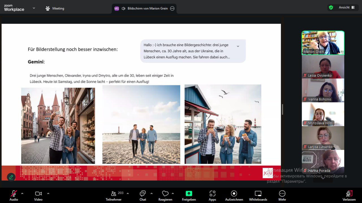This screenshot has height=203, width=362.
Task: Click the green Freigeben share button
Action: [189, 194]
